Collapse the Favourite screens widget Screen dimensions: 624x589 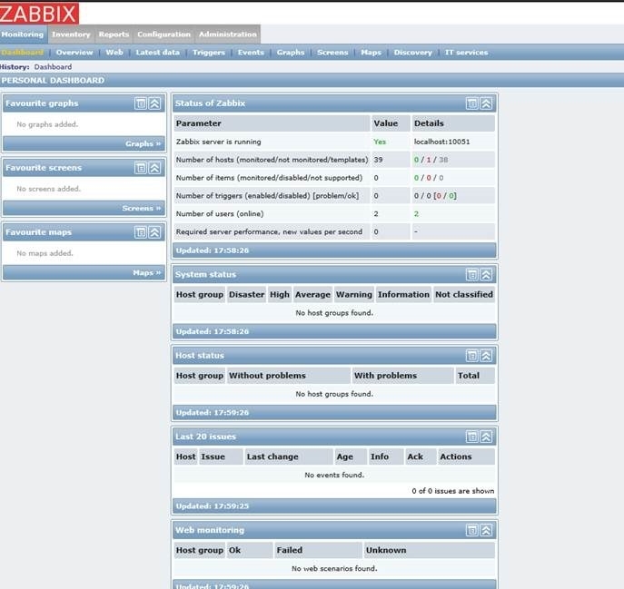tap(154, 168)
